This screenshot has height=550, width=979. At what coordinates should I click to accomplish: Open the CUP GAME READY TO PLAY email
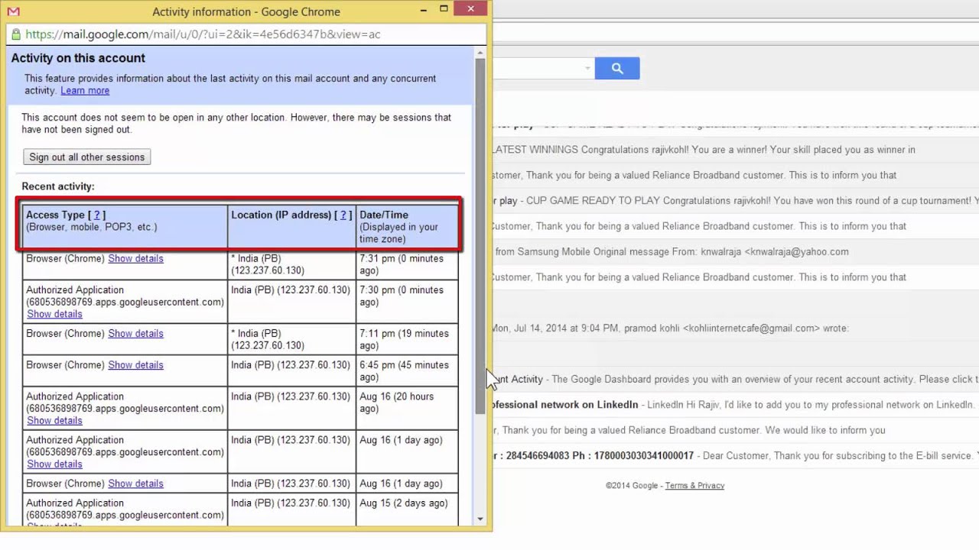pyautogui.click(x=736, y=201)
